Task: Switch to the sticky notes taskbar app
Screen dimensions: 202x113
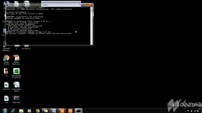Action: (x=46, y=111)
